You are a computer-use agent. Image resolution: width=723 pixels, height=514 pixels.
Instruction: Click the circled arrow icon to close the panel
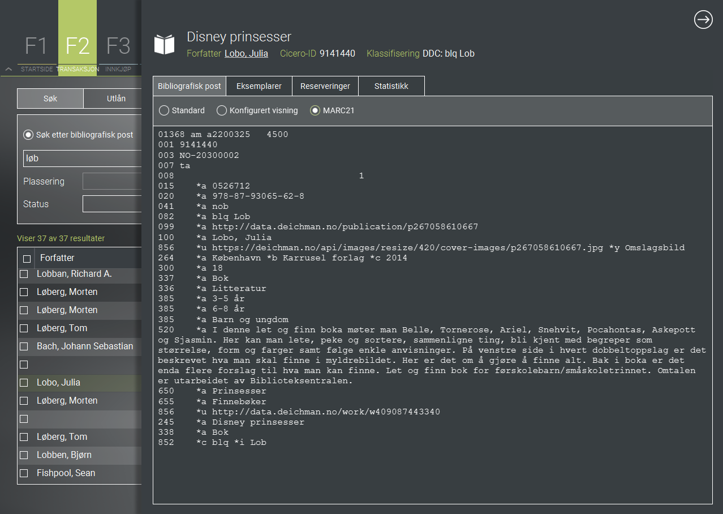click(x=703, y=20)
